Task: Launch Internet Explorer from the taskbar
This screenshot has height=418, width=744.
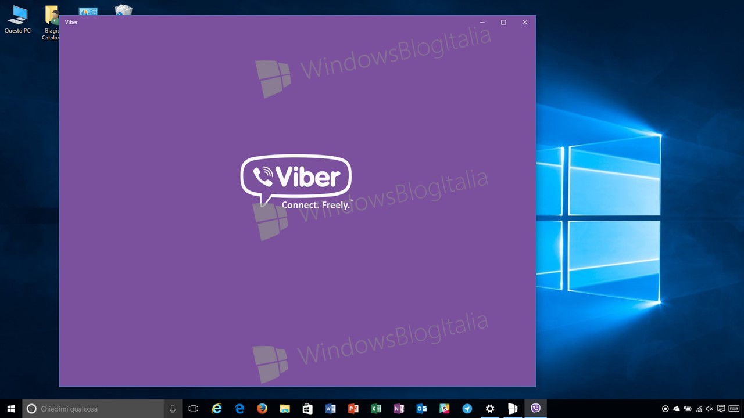Action: (x=217, y=409)
